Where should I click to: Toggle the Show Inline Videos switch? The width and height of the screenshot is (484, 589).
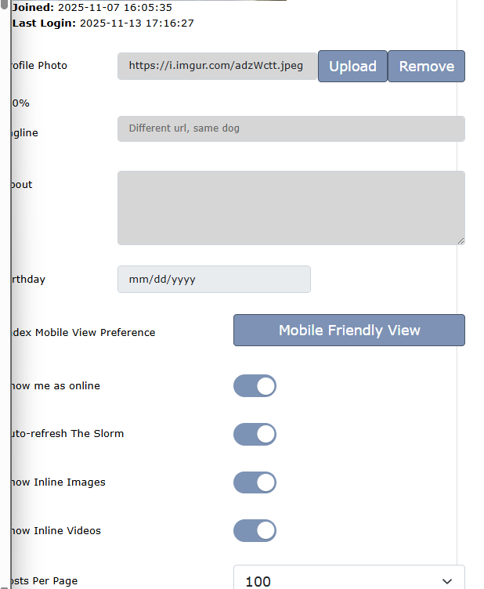coord(255,531)
